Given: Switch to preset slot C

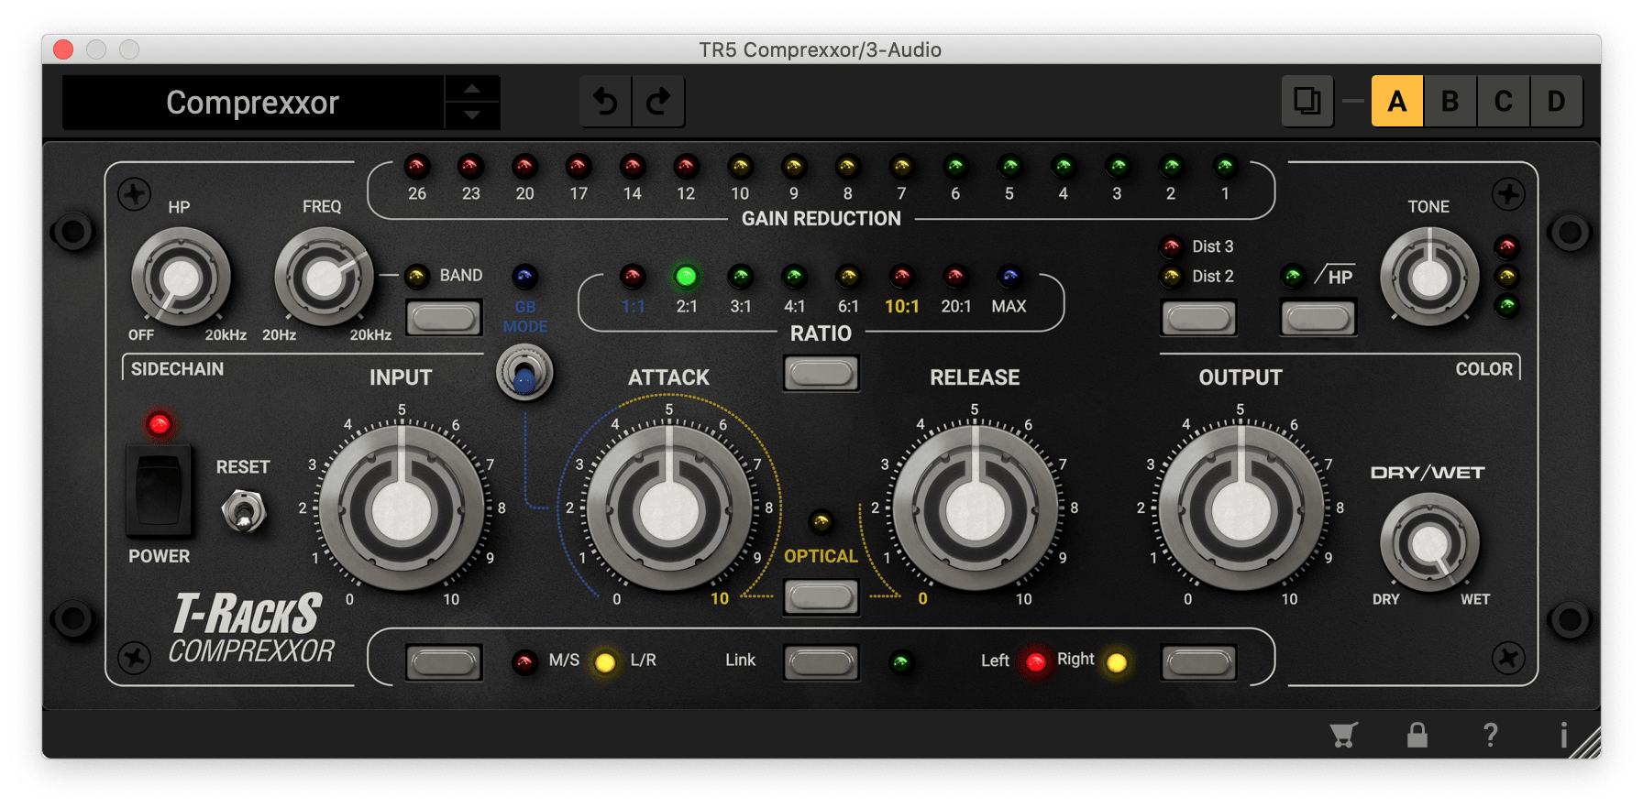Looking at the screenshot, I should coord(1503,101).
